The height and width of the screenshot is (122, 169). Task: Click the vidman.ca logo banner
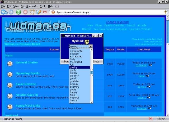(38, 26)
